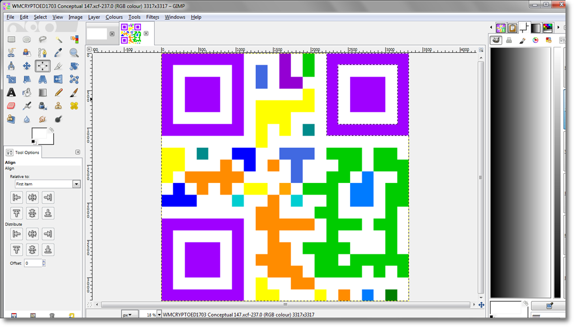Open the Layer menu
The image size is (574, 327).
94,17
